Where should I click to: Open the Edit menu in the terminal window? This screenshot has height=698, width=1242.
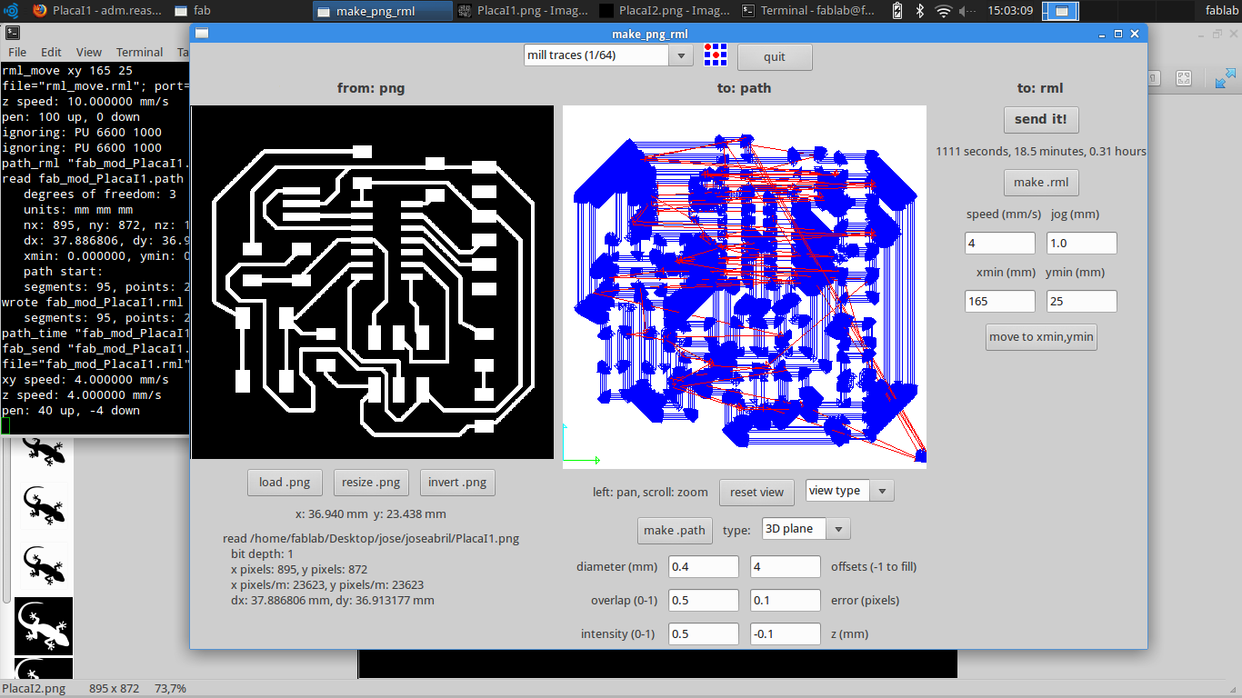pyautogui.click(x=51, y=52)
